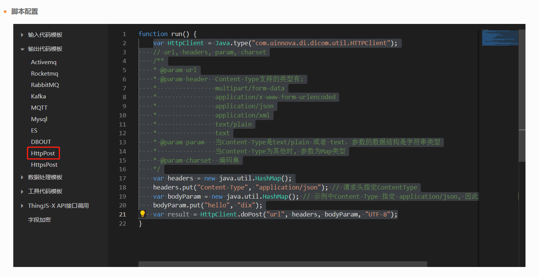Click the 'multipart/form-data' comment text
538x278 pixels.
coord(250,88)
